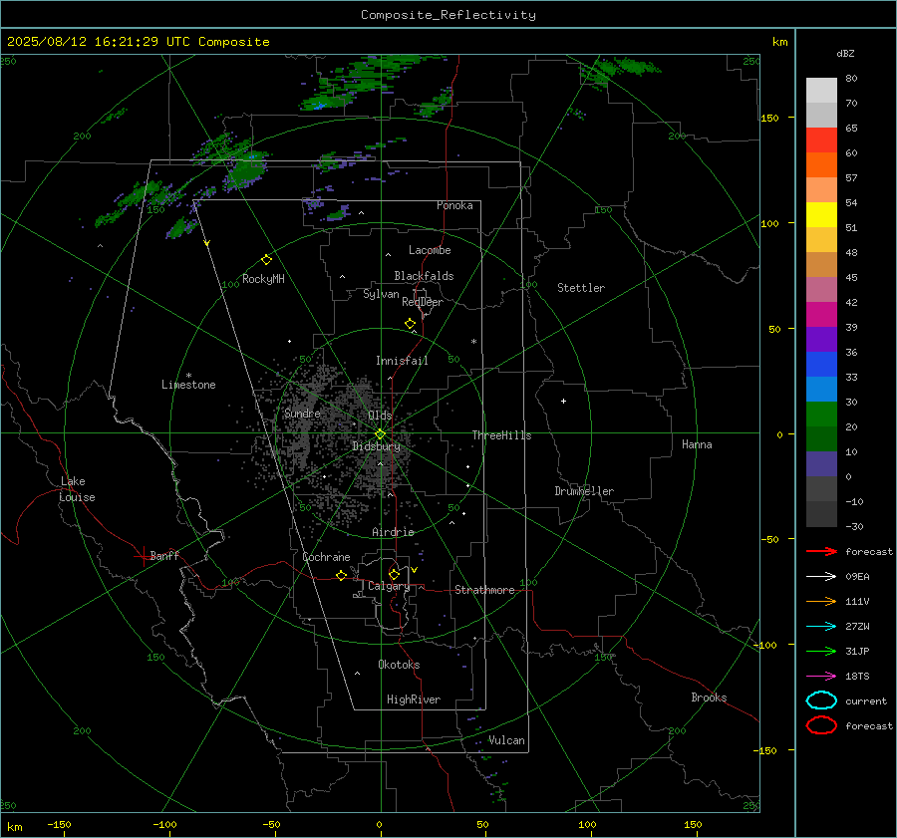
Task: Click the Vulcan city label
Action: pos(506,740)
